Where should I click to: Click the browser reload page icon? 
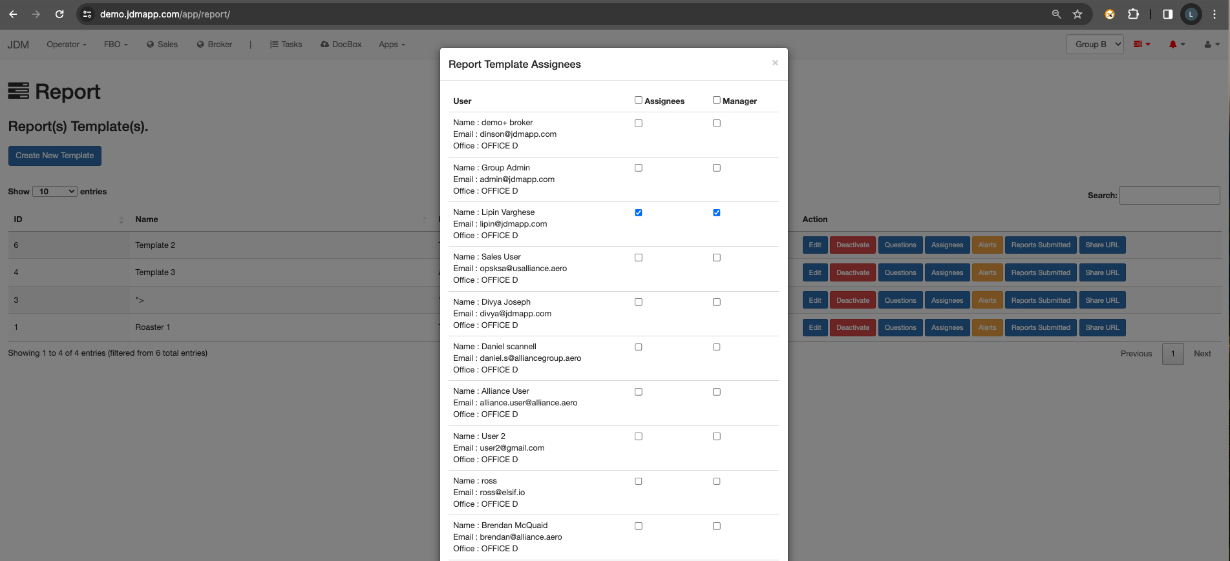click(x=59, y=14)
